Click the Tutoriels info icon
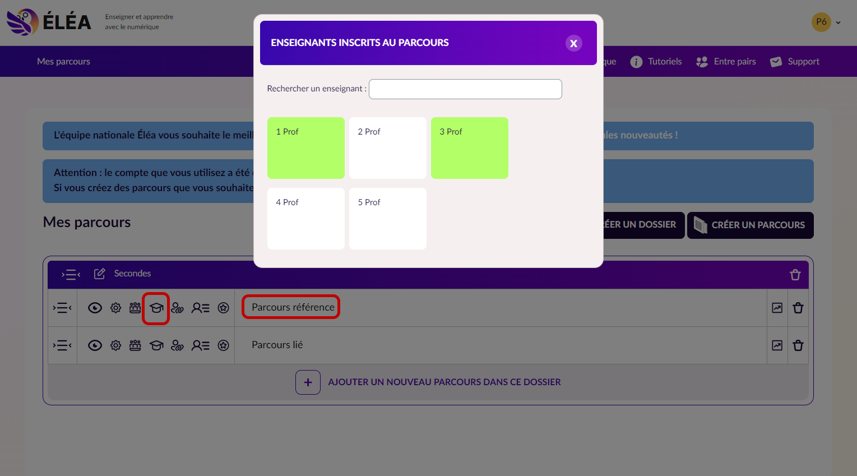Image resolution: width=857 pixels, height=476 pixels. [636, 62]
